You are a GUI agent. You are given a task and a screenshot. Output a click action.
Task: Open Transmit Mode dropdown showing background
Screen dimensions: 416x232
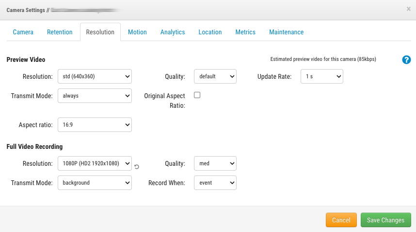(x=95, y=183)
